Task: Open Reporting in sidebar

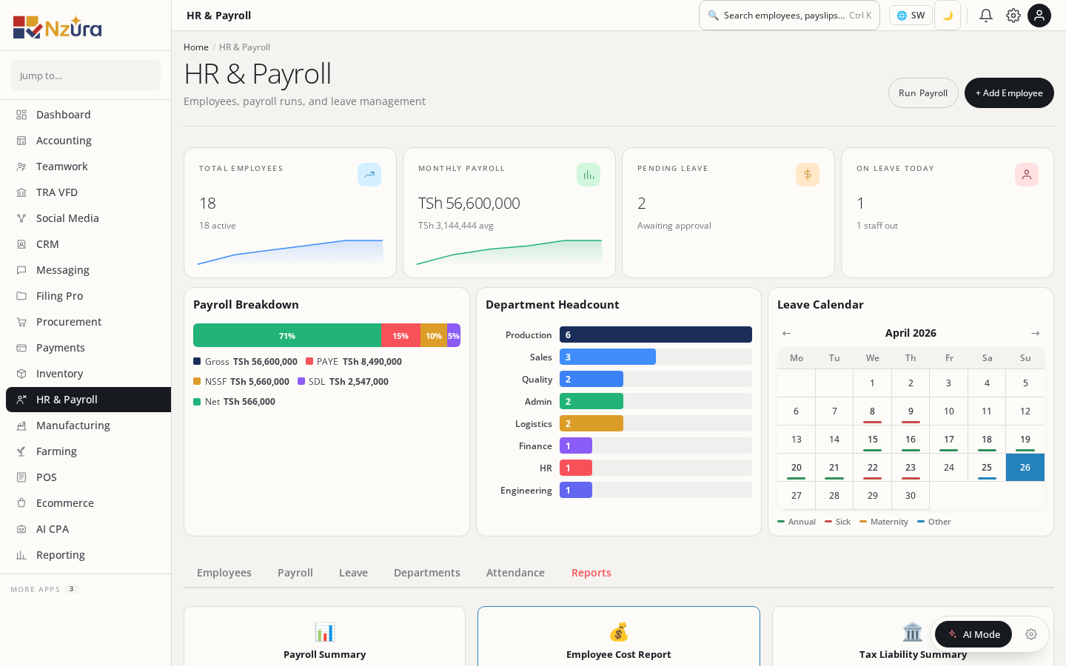Action: (88, 555)
